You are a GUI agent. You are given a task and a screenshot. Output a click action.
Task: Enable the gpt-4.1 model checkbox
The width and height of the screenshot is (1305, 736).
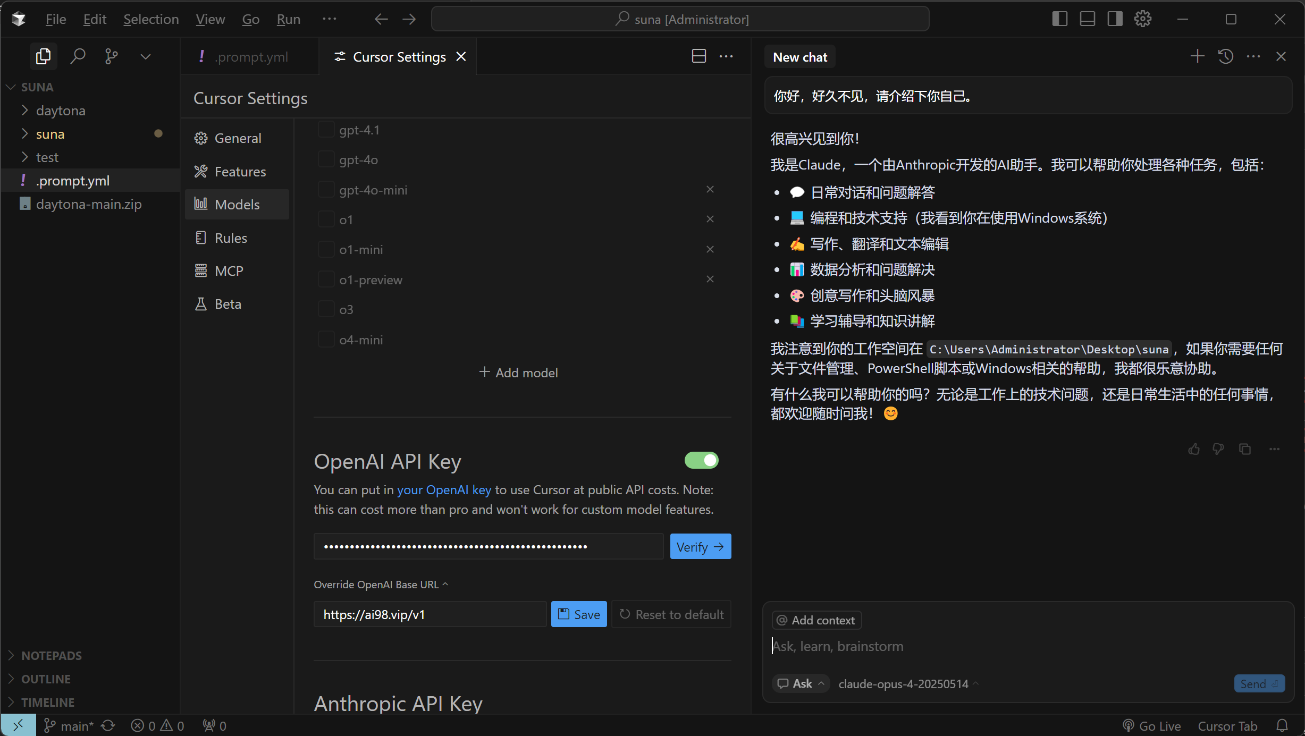326,130
